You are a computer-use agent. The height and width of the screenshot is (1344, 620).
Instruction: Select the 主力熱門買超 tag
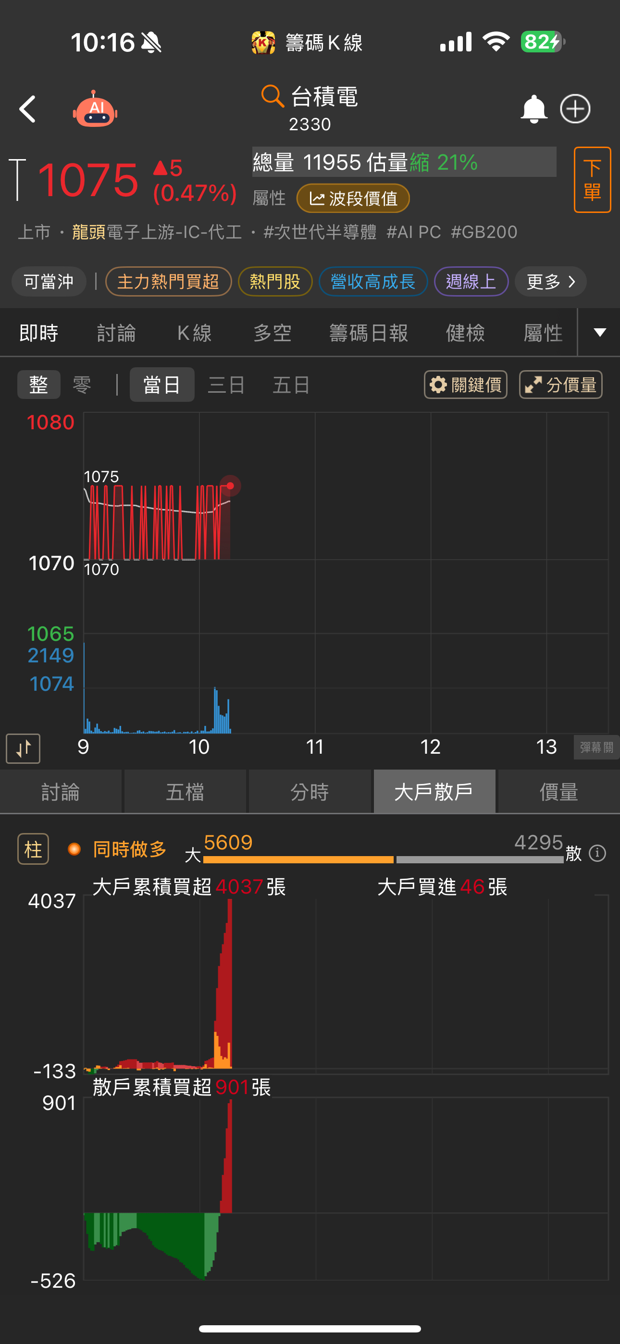[168, 282]
